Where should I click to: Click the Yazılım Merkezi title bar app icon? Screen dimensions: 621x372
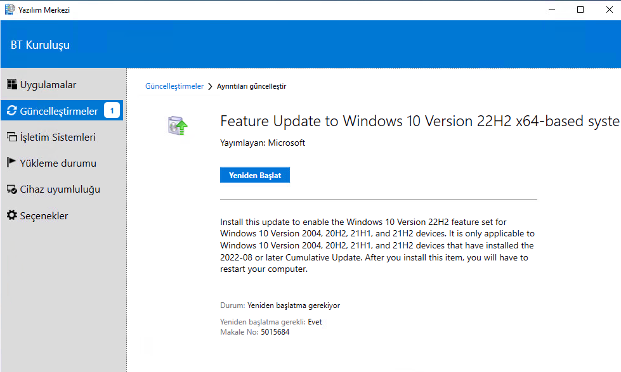point(10,10)
